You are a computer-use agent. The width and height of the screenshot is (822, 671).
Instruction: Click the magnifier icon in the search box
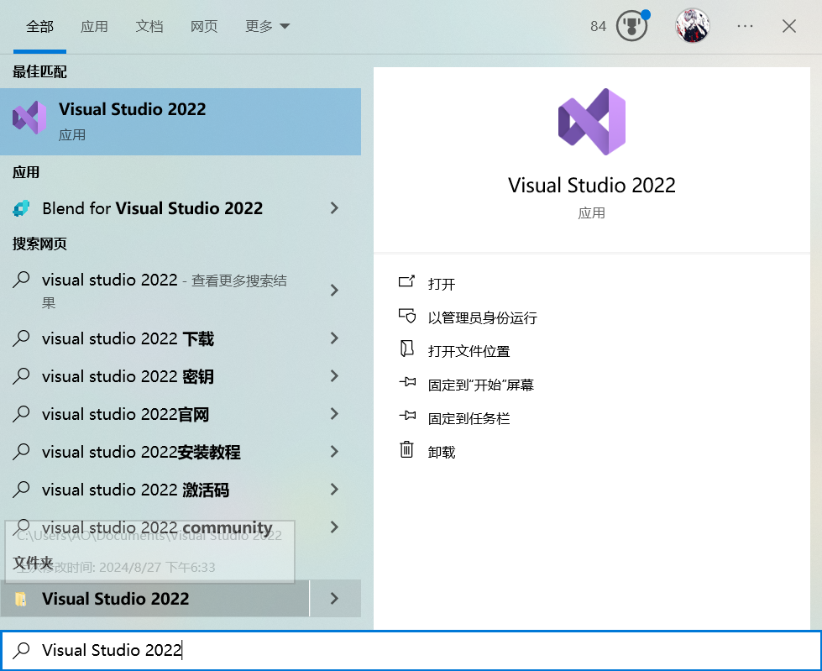pyautogui.click(x=22, y=650)
